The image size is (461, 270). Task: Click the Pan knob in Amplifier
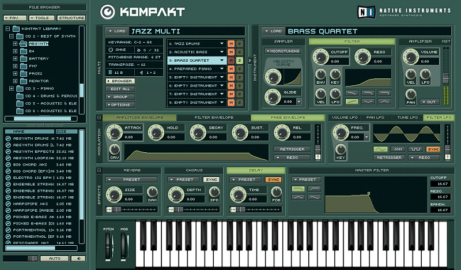pos(411,95)
